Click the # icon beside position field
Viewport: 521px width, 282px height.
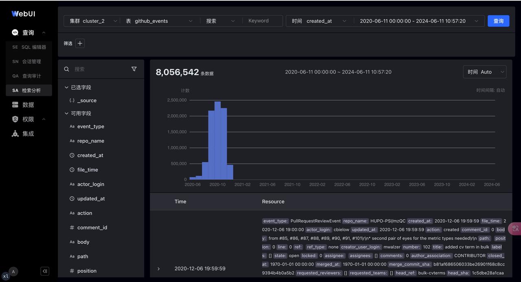[x=72, y=271]
